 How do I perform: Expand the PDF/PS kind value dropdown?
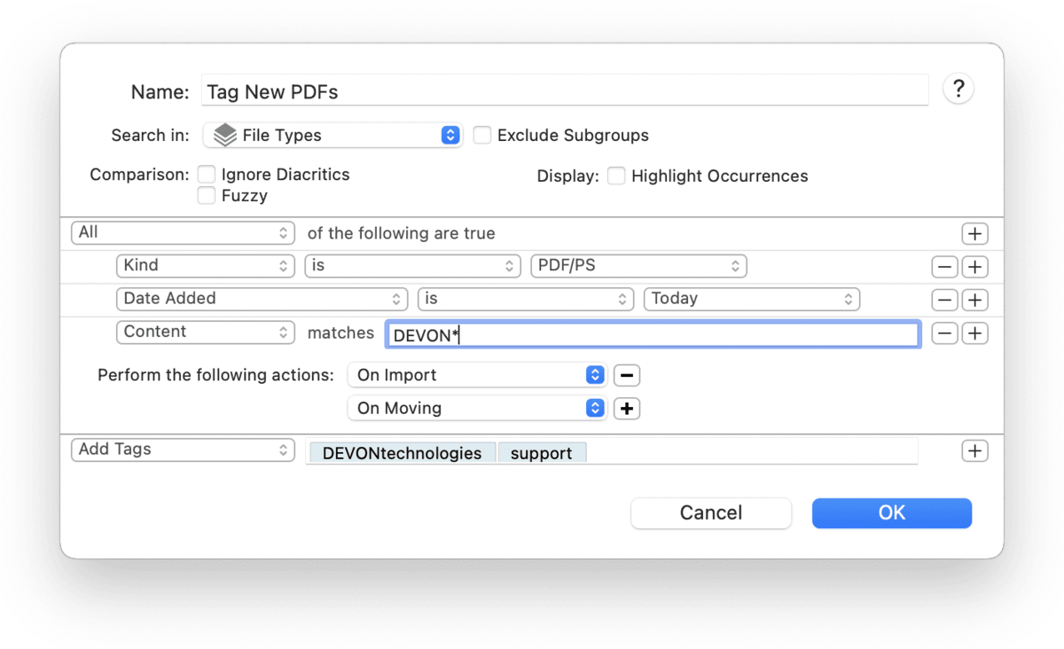[x=638, y=266]
